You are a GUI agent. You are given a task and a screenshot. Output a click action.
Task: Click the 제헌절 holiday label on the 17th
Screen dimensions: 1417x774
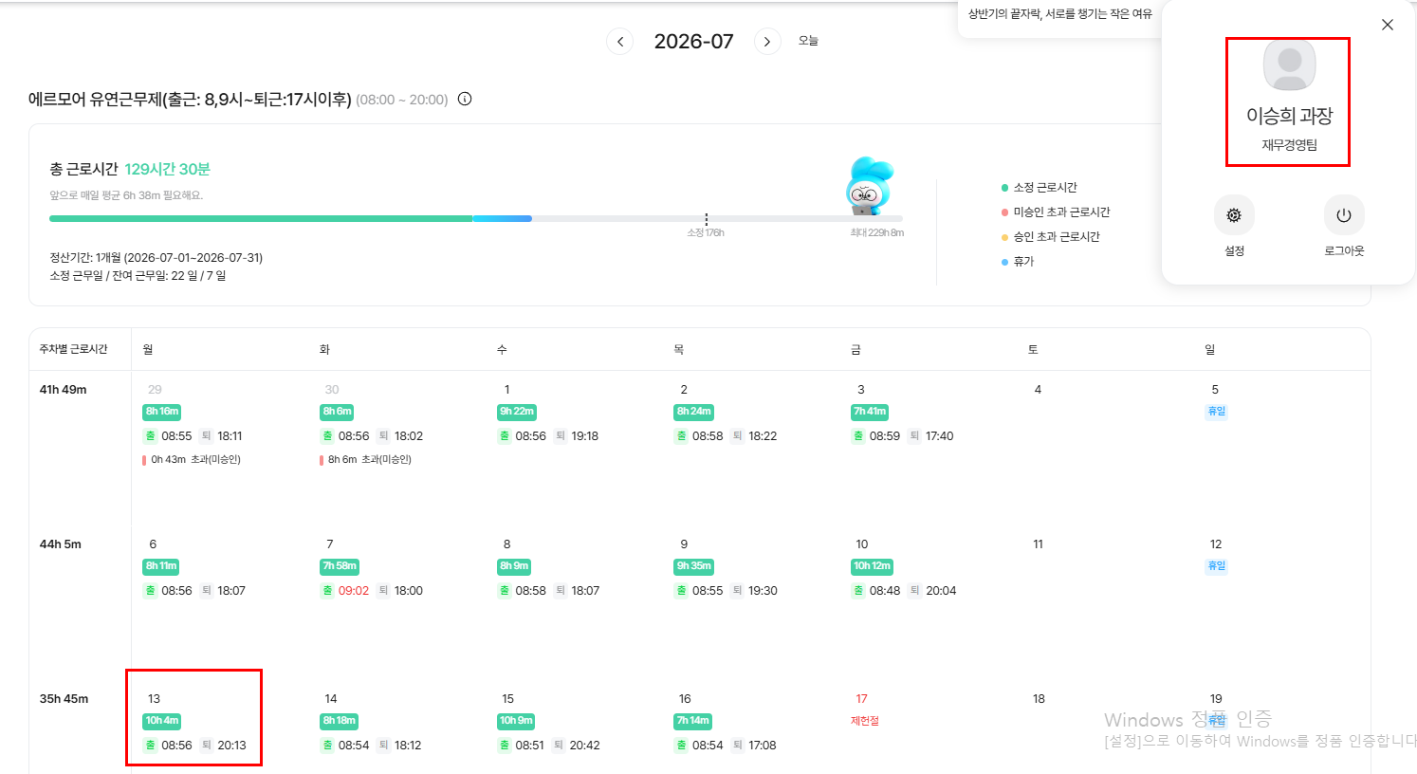pyautogui.click(x=865, y=721)
